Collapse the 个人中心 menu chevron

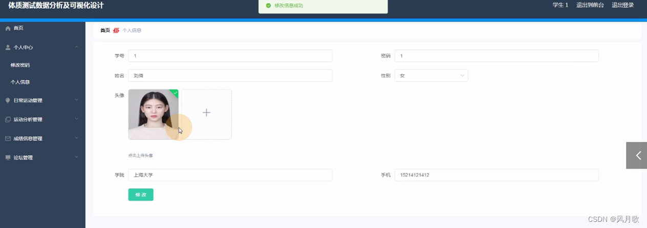pos(76,47)
